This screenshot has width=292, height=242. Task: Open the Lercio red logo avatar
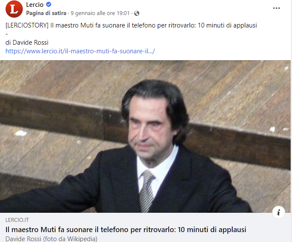pyautogui.click(x=14, y=9)
